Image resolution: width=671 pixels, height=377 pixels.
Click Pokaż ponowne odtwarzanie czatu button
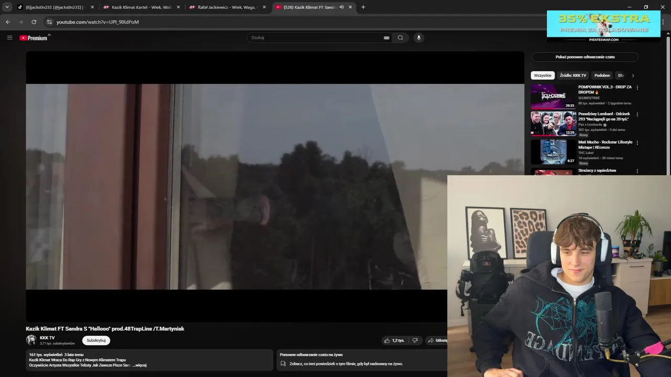click(x=585, y=57)
